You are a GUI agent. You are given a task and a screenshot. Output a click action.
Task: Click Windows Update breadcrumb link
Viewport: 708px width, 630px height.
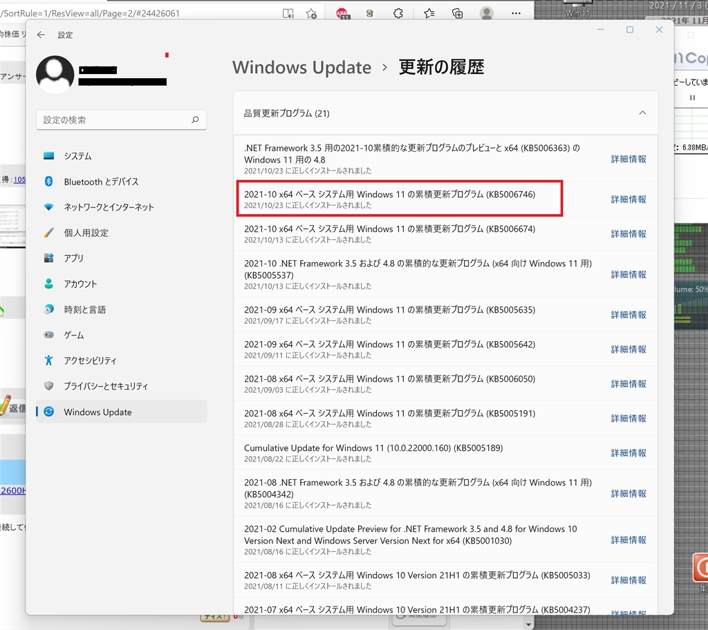coord(301,67)
